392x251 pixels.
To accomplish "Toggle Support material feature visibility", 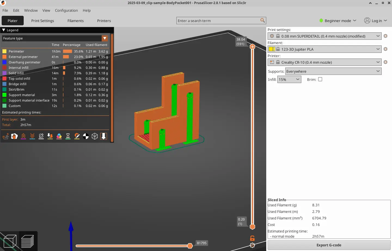I will click(x=22, y=95).
